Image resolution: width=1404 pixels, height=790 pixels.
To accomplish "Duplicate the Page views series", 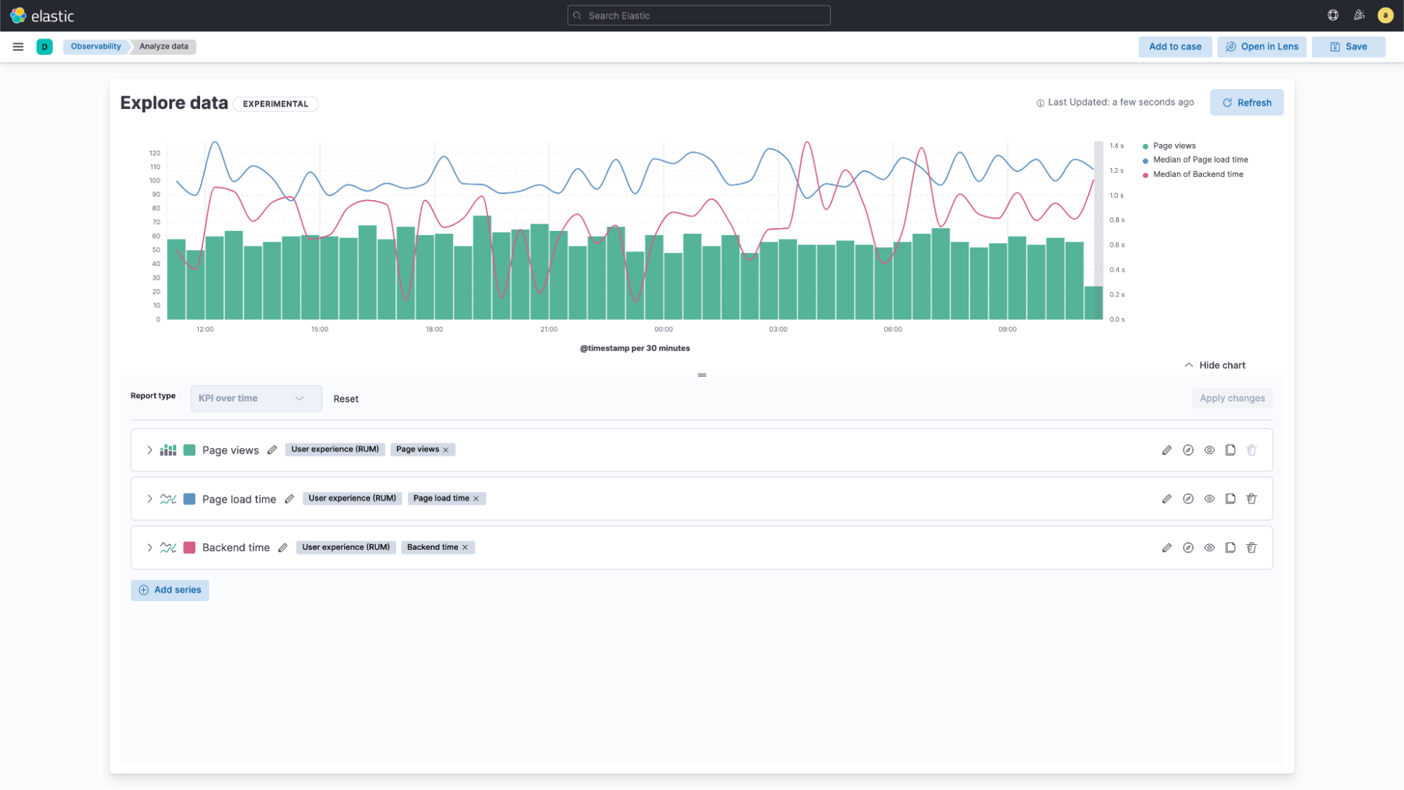I will tap(1230, 450).
